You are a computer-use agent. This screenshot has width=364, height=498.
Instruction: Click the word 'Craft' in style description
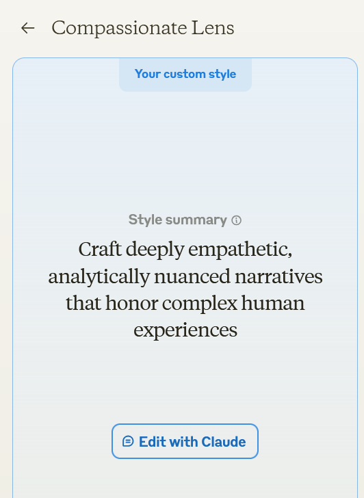(x=100, y=249)
